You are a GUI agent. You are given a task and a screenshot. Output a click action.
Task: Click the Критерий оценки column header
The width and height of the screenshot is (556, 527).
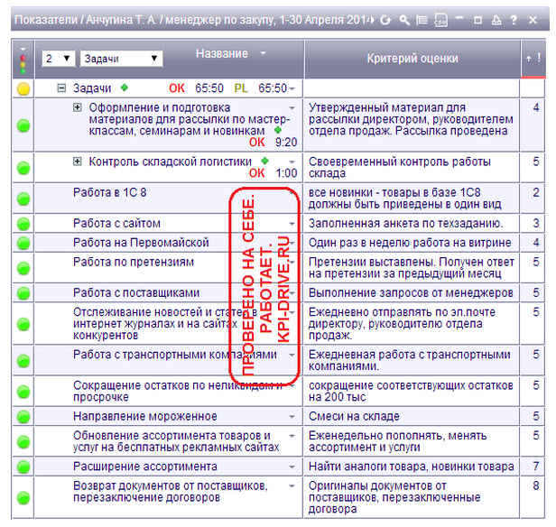[x=412, y=59]
